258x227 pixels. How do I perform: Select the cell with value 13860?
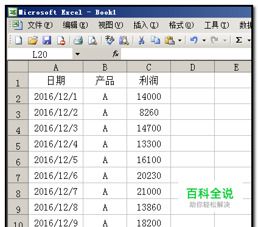point(148,207)
